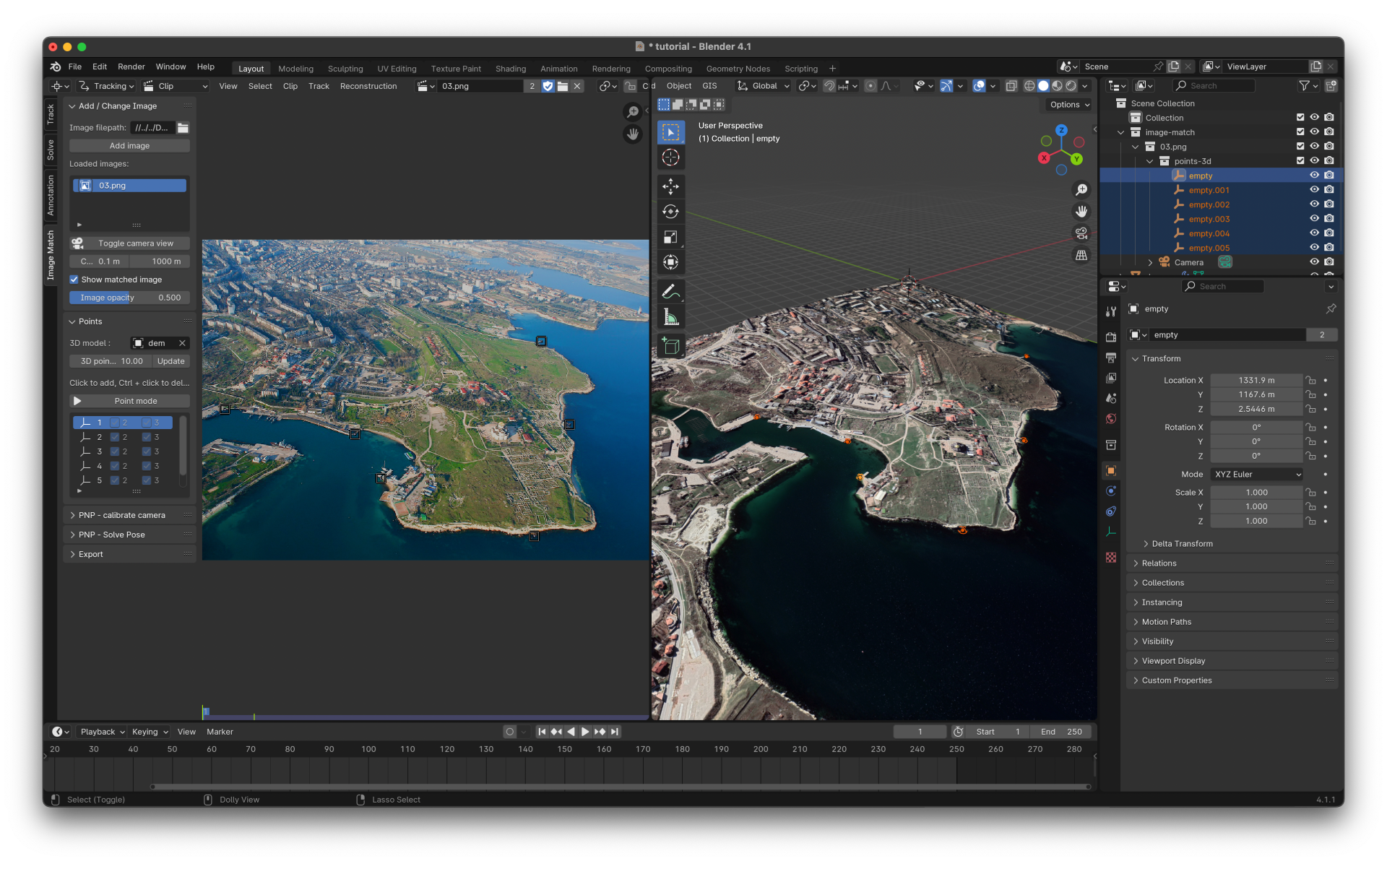Open the XYZ Euler rotation mode dropdown
Viewport: 1387px width, 869px height.
click(x=1257, y=475)
